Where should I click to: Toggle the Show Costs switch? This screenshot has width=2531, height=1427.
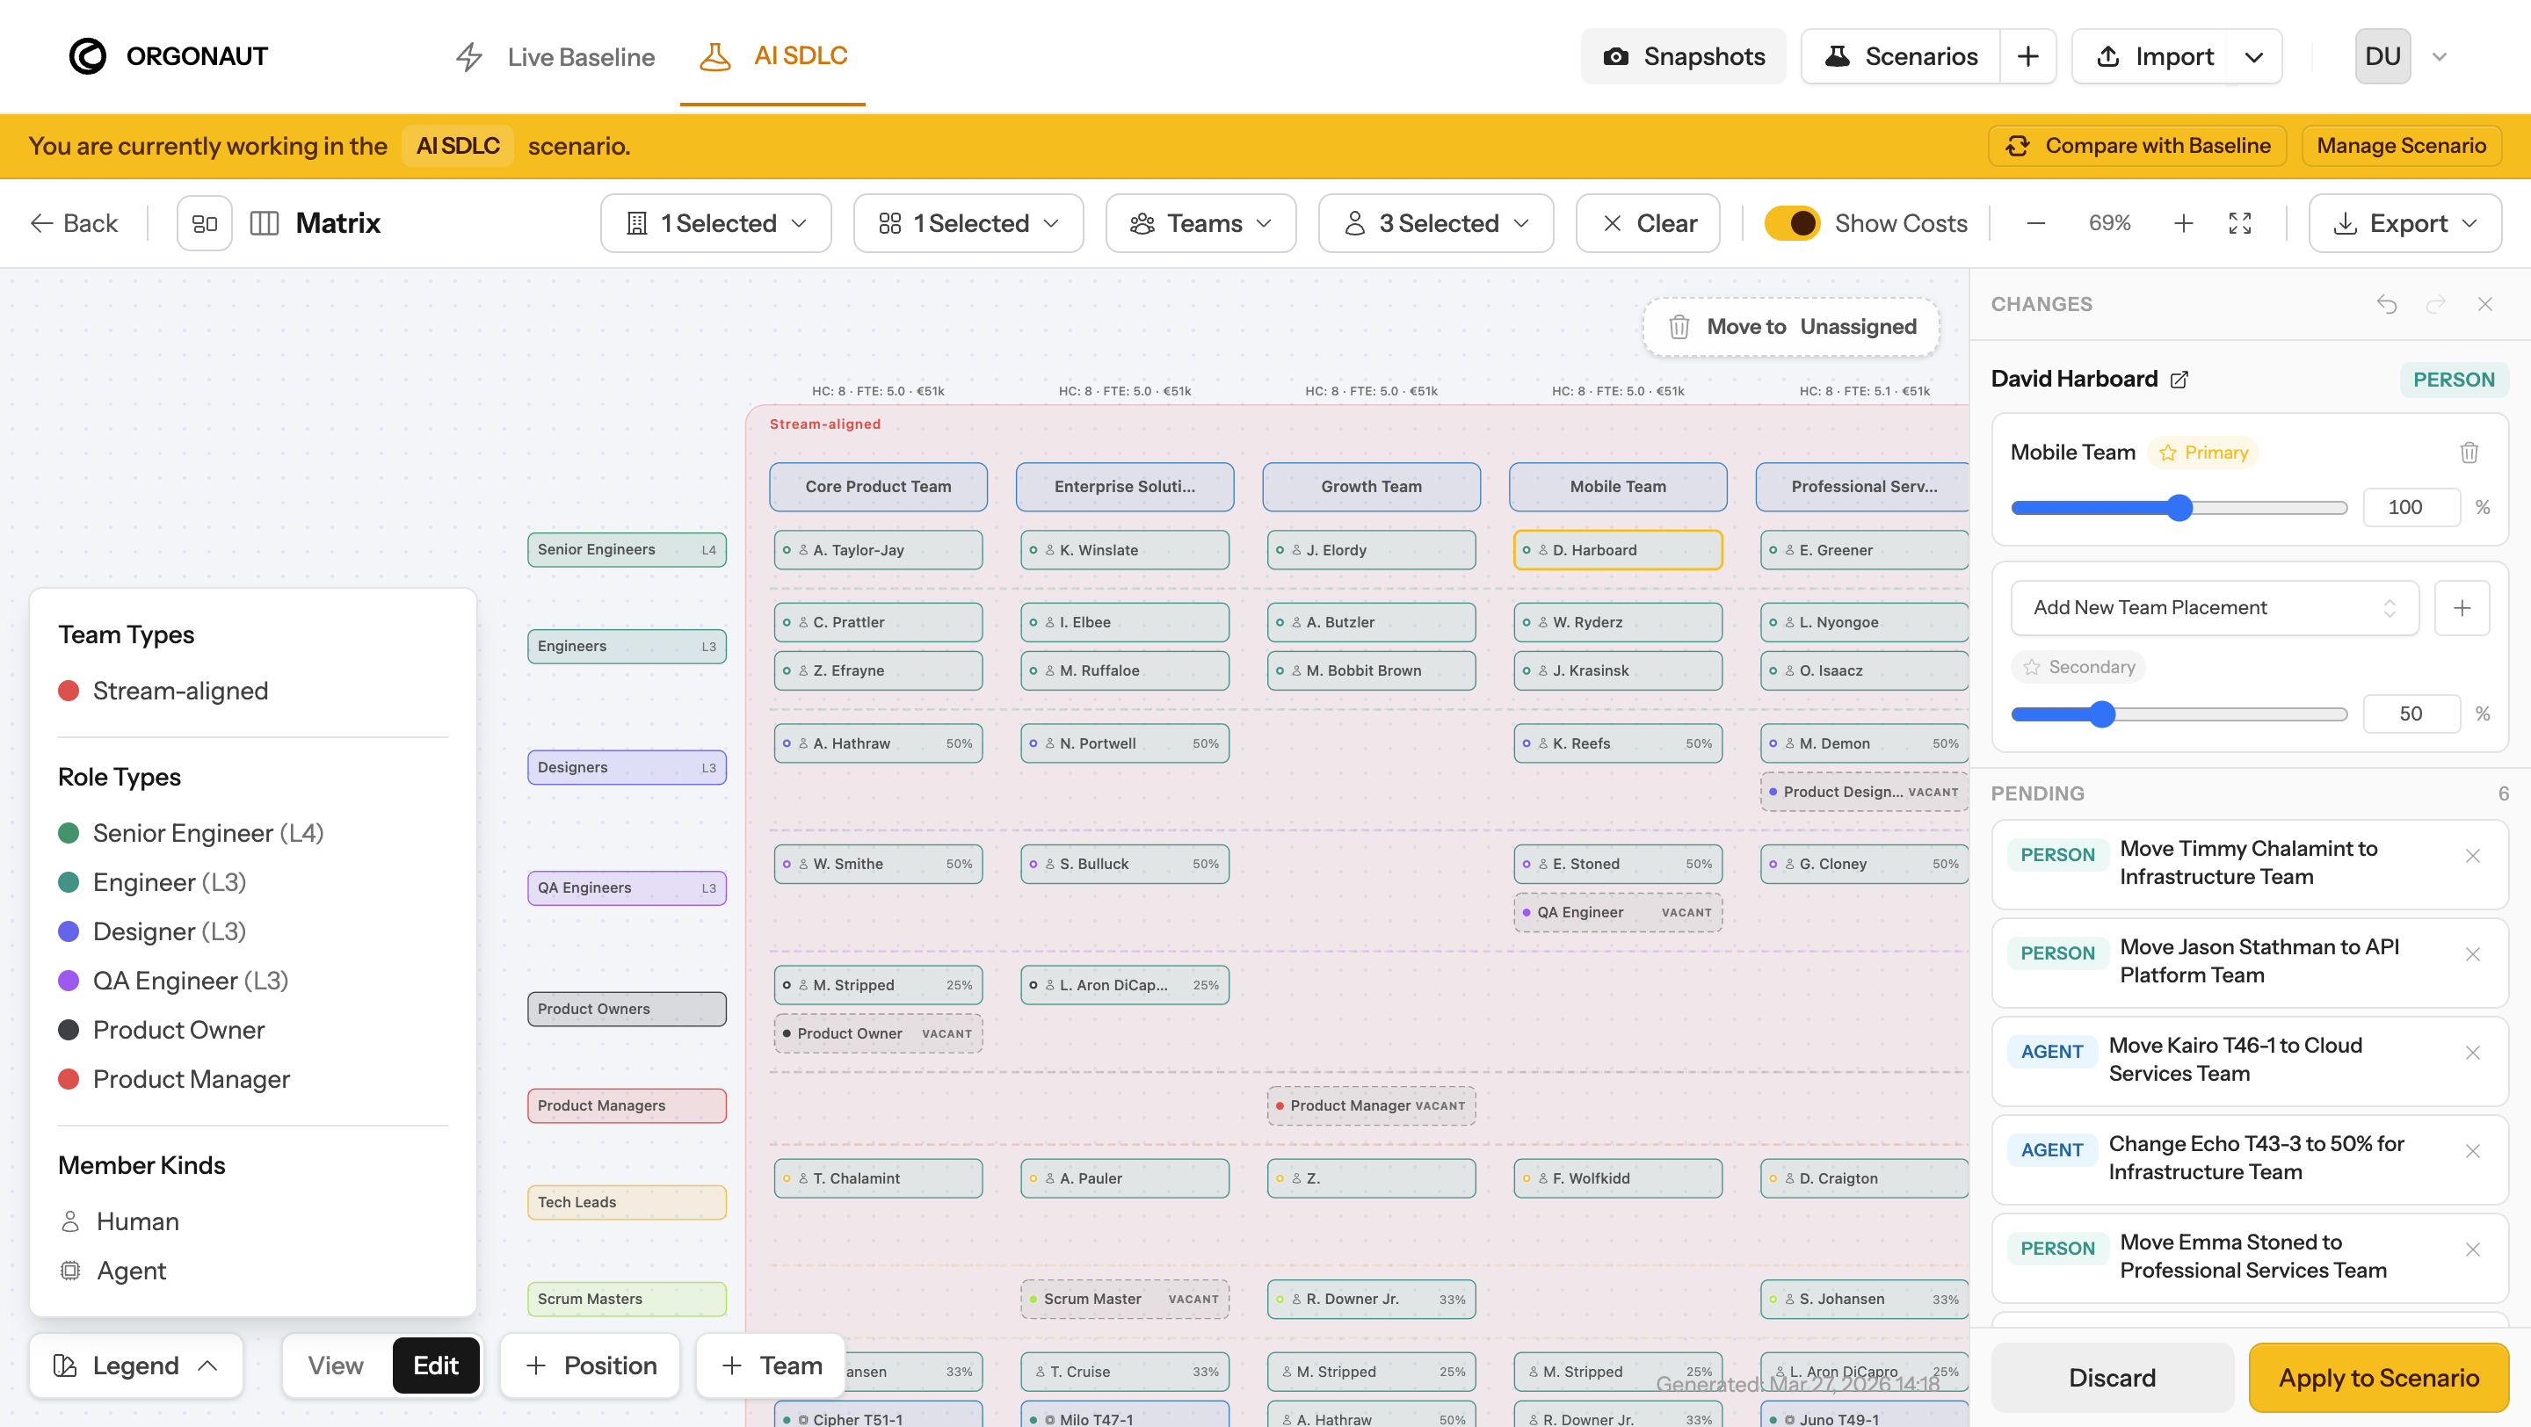click(1792, 224)
